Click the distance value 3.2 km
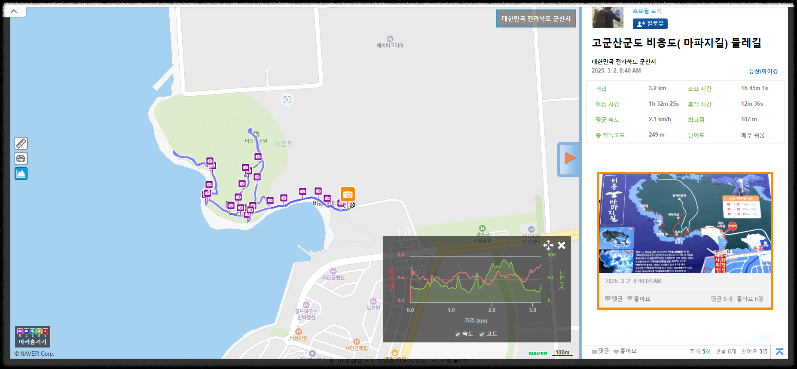Image resolution: width=797 pixels, height=369 pixels. (657, 88)
